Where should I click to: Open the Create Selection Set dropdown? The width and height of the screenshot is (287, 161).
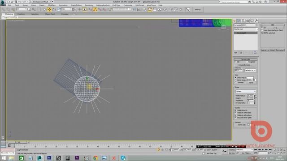[x=122, y=9]
